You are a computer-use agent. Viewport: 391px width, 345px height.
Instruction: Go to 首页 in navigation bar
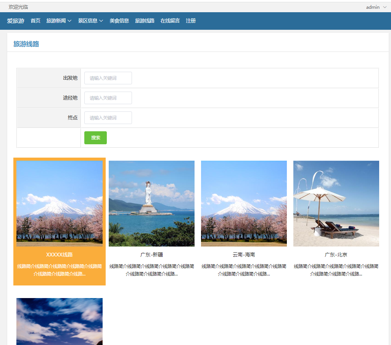pos(35,21)
